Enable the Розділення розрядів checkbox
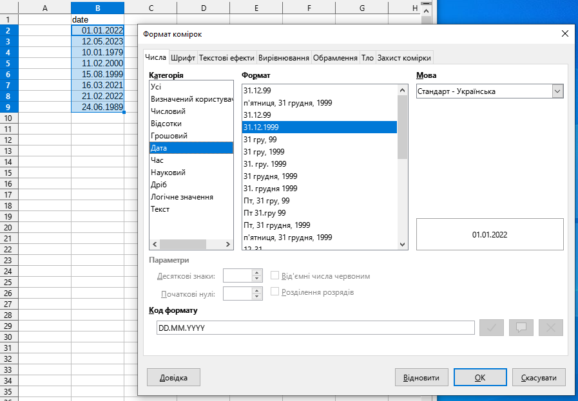The height and width of the screenshot is (401, 578). [x=275, y=291]
